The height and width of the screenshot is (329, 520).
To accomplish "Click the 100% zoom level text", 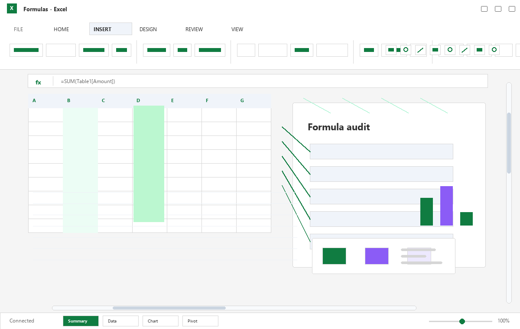I will (503, 321).
